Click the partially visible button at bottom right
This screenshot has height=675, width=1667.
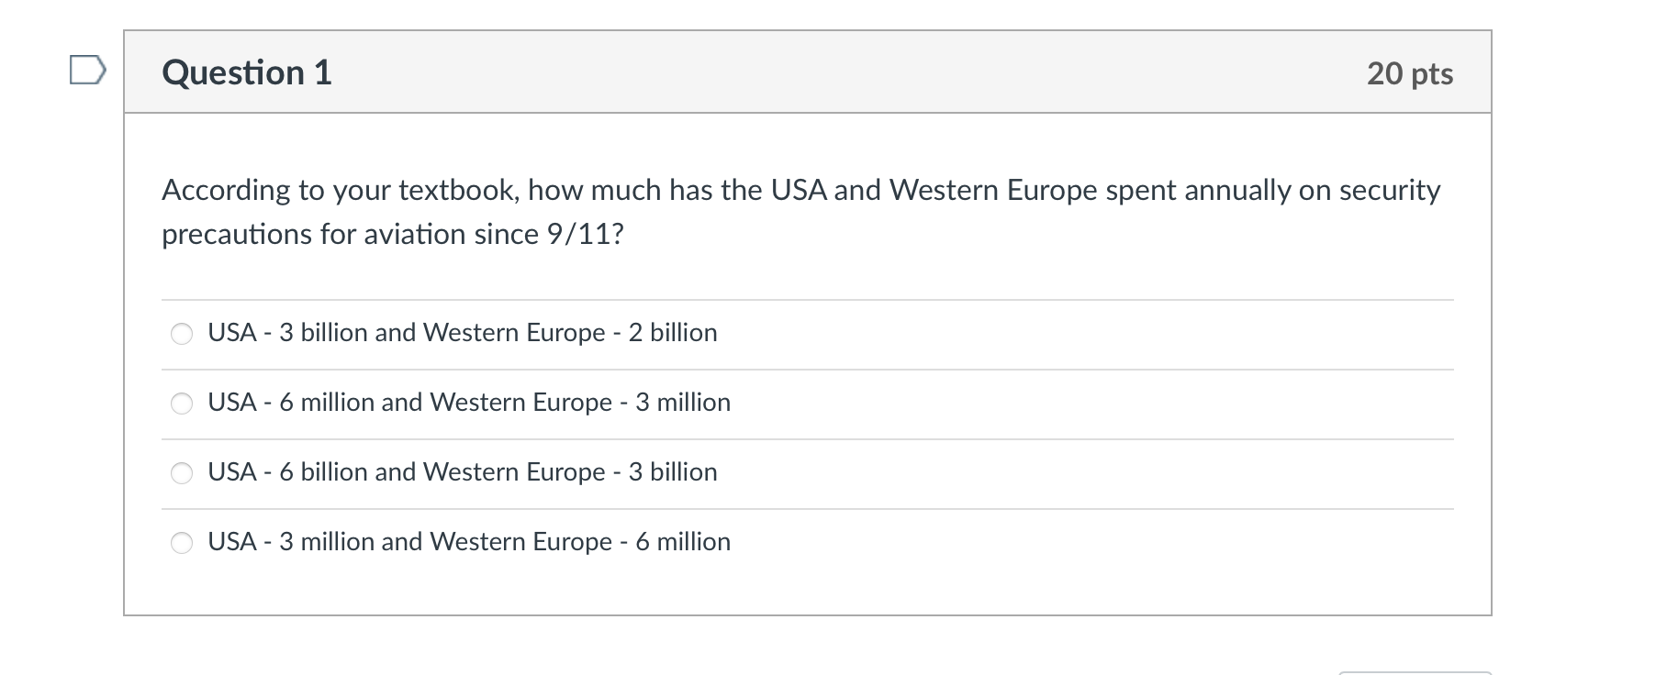1414,672
